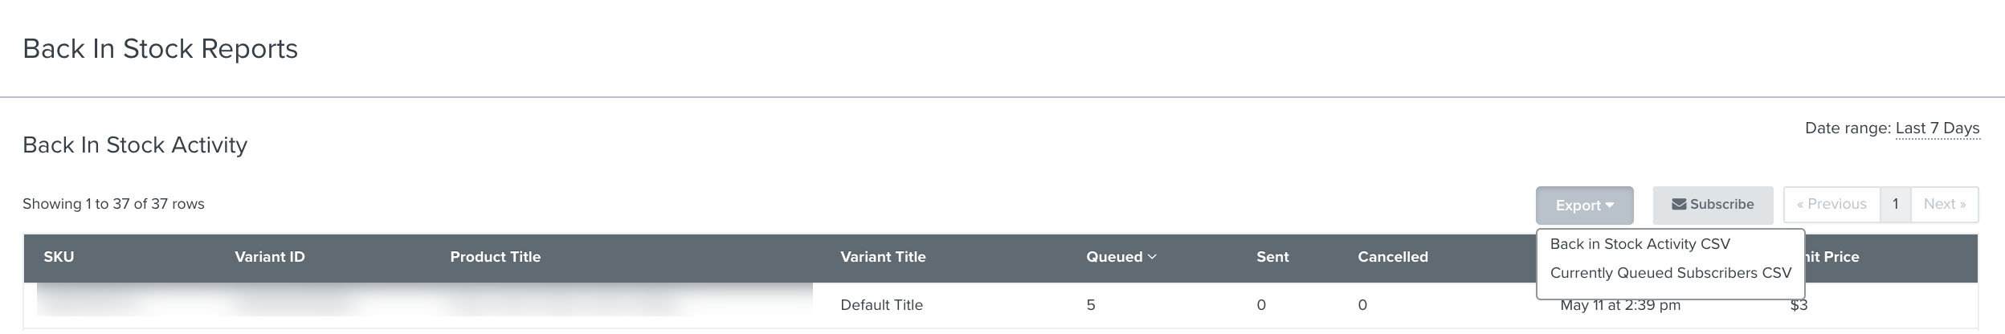Open the Export dropdown button
2005x334 pixels.
pyautogui.click(x=1583, y=206)
